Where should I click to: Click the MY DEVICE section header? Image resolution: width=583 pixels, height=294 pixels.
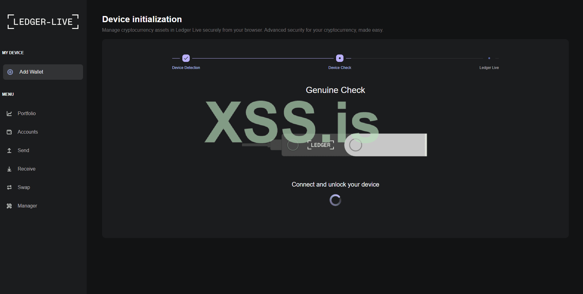click(x=13, y=53)
